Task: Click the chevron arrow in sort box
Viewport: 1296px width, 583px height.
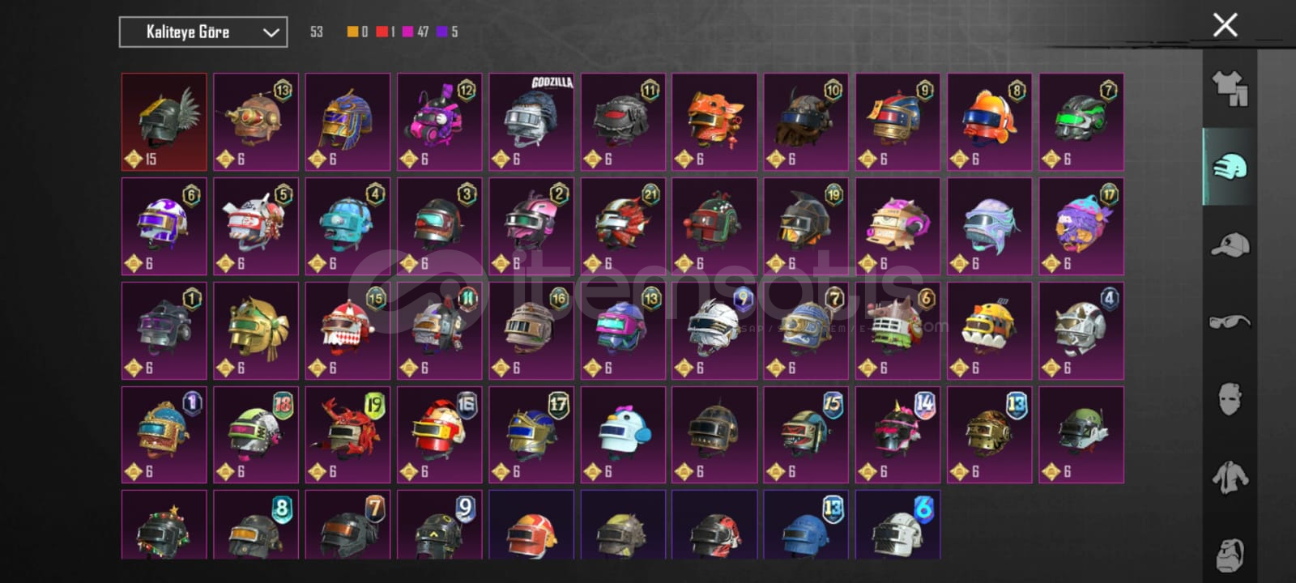Action: pyautogui.click(x=271, y=33)
